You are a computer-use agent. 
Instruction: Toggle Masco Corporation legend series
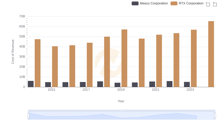click(x=150, y=3)
